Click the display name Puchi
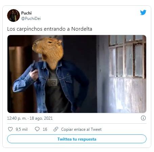Screen dimensions: 154x152 tap(26, 13)
